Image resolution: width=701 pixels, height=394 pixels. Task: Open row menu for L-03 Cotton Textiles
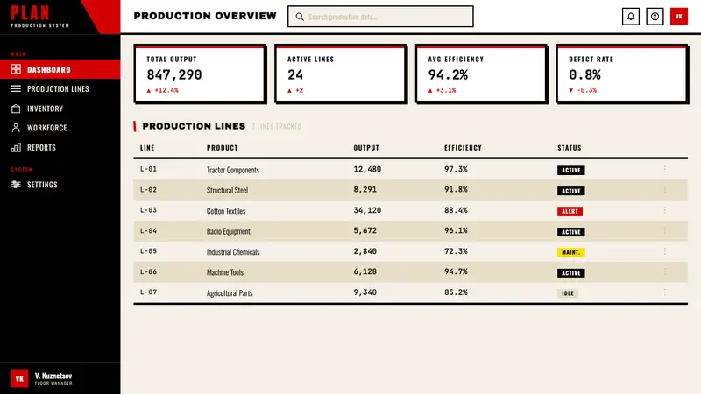coord(665,210)
